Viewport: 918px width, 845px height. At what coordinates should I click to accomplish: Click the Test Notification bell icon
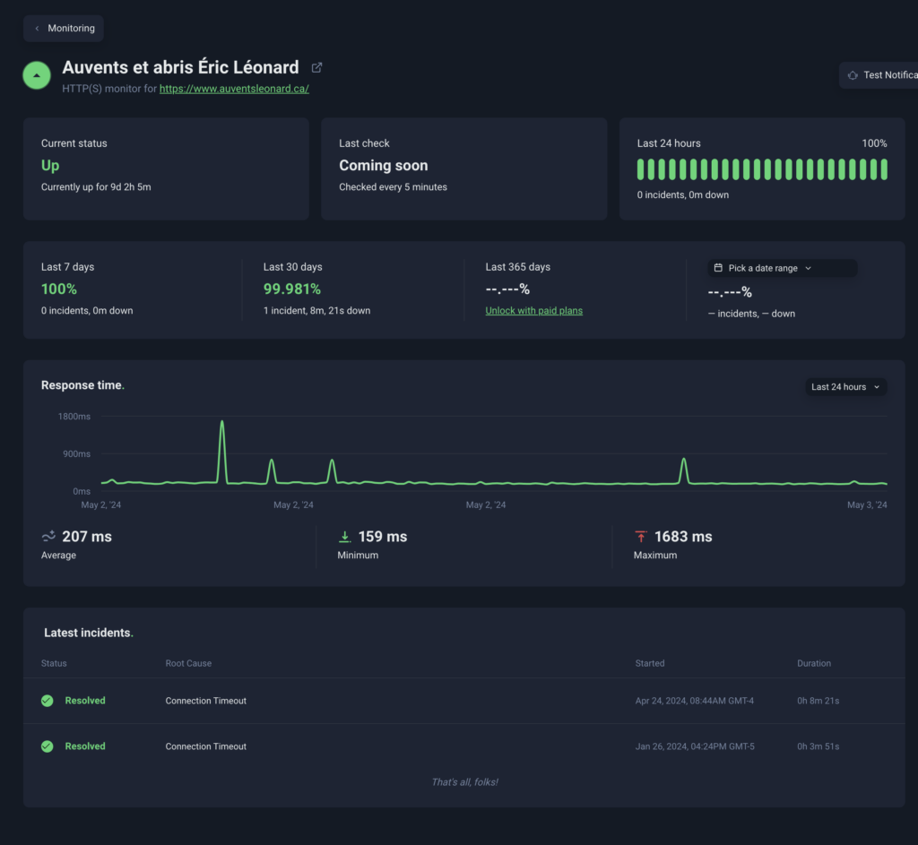853,75
